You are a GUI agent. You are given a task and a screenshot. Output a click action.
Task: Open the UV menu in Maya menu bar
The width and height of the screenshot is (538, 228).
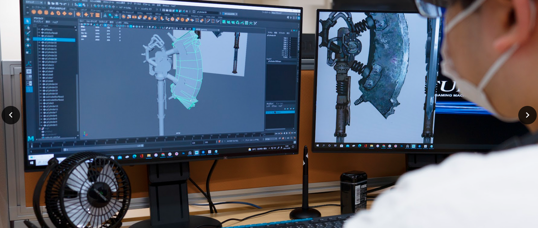pyautogui.click(x=153, y=4)
